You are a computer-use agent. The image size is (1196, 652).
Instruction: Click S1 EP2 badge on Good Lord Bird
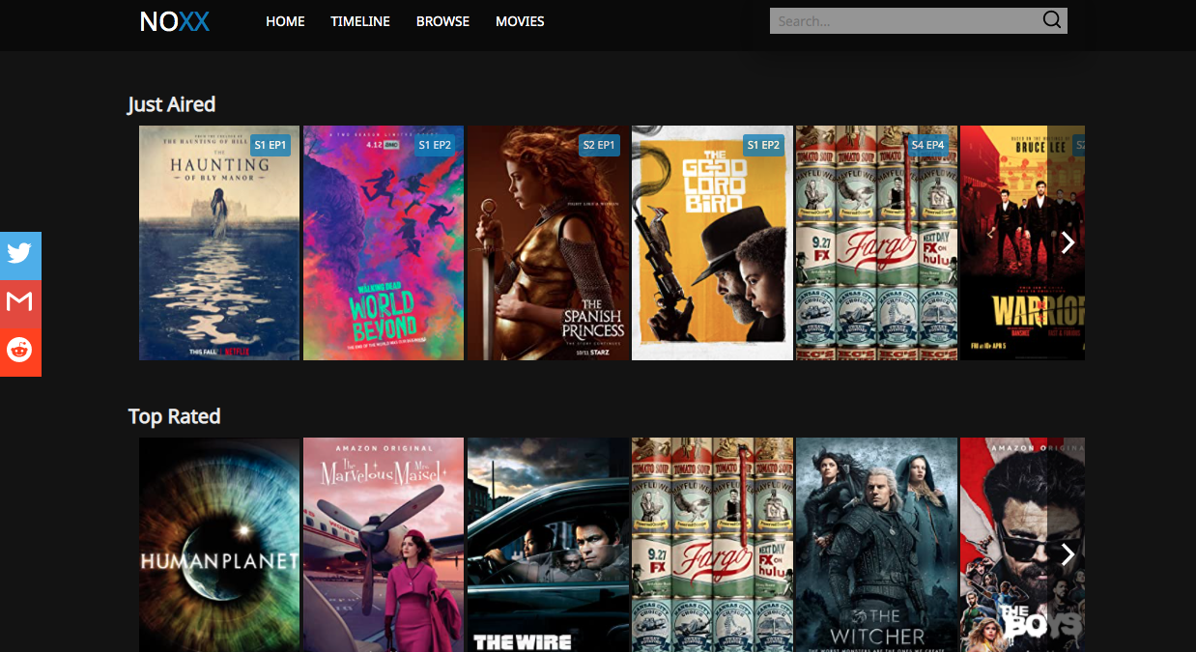coord(763,145)
